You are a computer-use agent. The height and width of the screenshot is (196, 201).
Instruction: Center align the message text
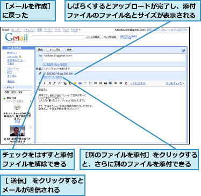(x=116, y=83)
